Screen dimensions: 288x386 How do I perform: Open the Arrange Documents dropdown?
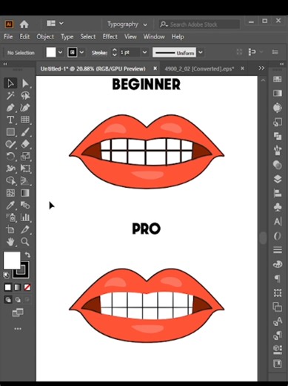pyautogui.click(x=55, y=24)
